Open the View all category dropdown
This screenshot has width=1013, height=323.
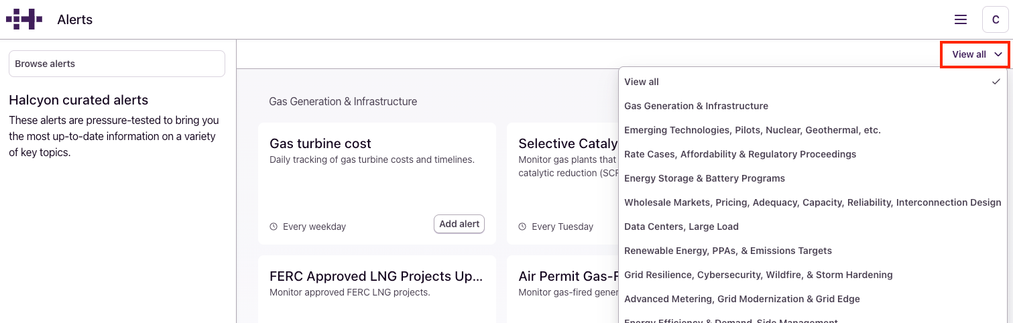975,54
